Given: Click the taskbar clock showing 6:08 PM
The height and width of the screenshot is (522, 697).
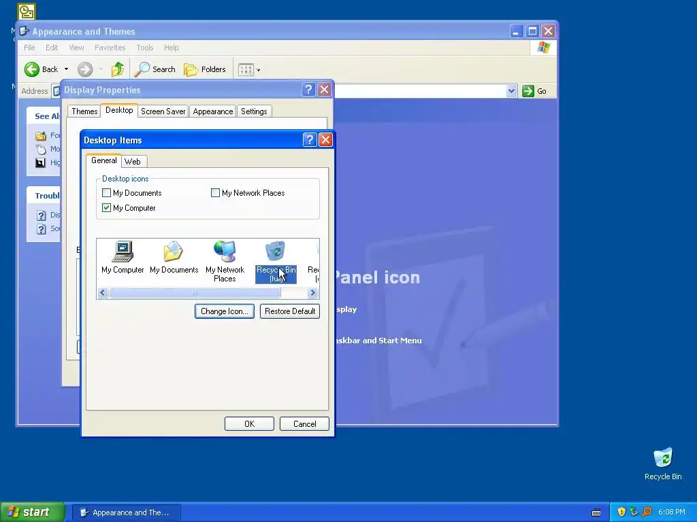Looking at the screenshot, I should (x=671, y=512).
